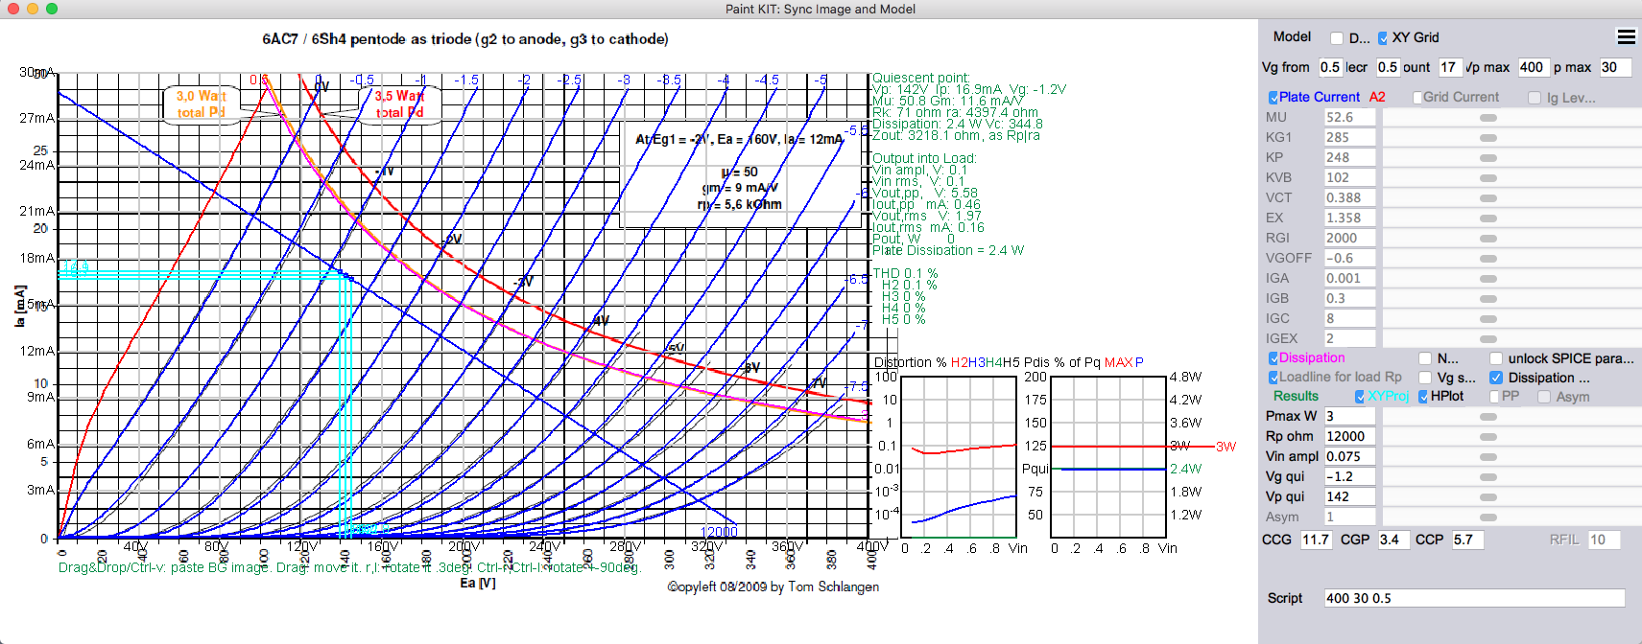Click the count field showing 17

pos(1449,67)
